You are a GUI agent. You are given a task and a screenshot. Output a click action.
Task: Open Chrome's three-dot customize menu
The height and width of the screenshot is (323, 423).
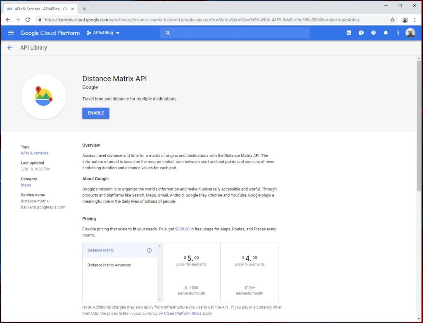click(x=415, y=19)
